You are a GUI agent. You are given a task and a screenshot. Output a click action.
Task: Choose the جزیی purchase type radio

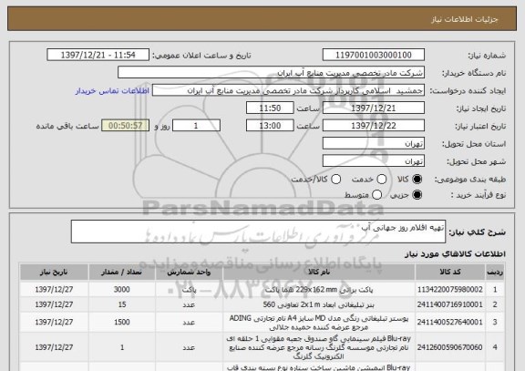(417, 194)
